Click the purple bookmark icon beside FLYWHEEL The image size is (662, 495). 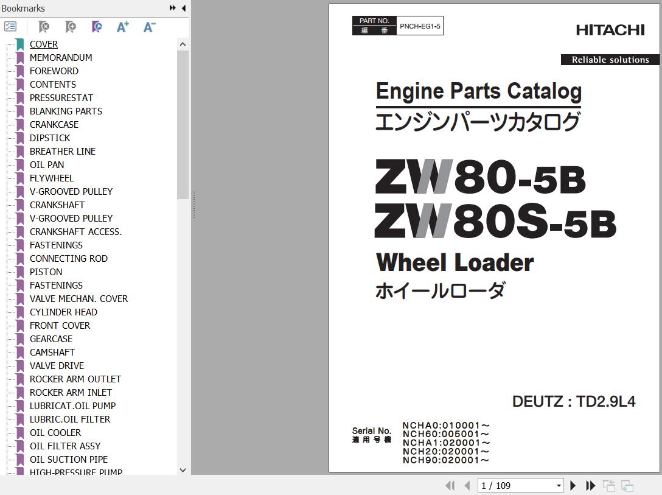[x=20, y=178]
